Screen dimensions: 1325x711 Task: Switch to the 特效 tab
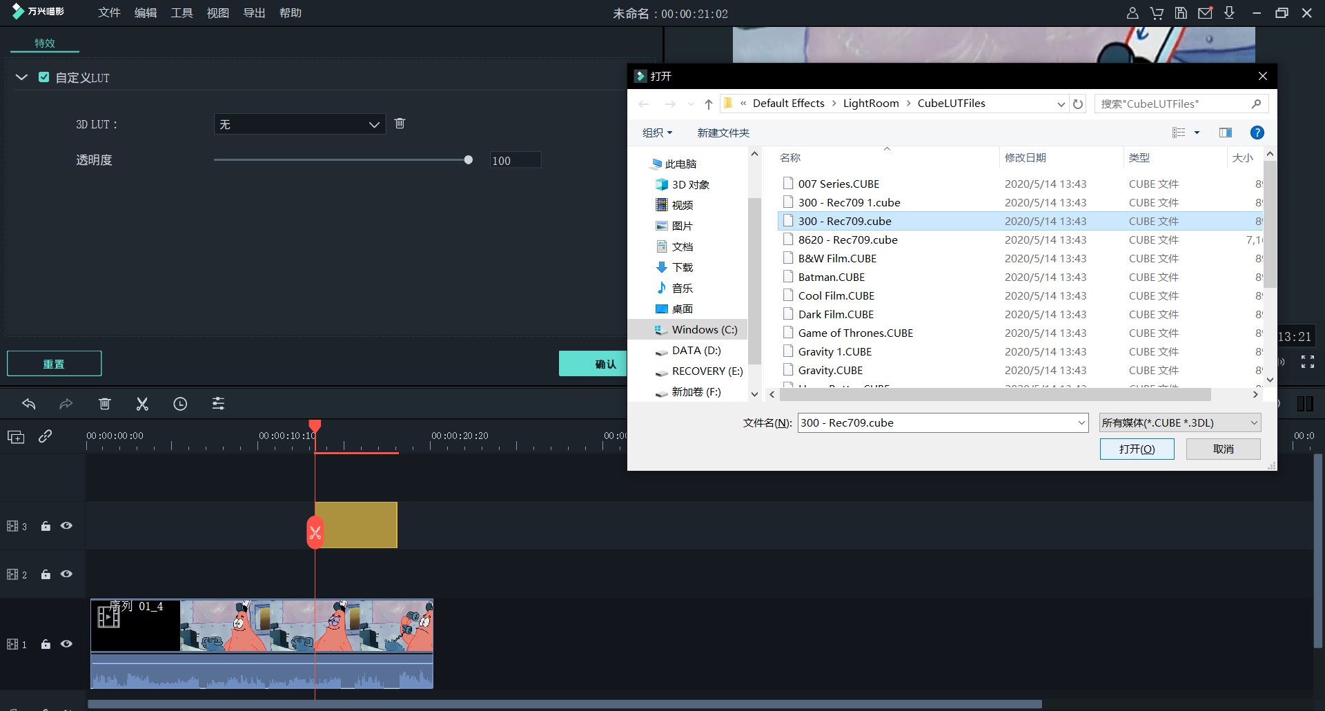45,43
